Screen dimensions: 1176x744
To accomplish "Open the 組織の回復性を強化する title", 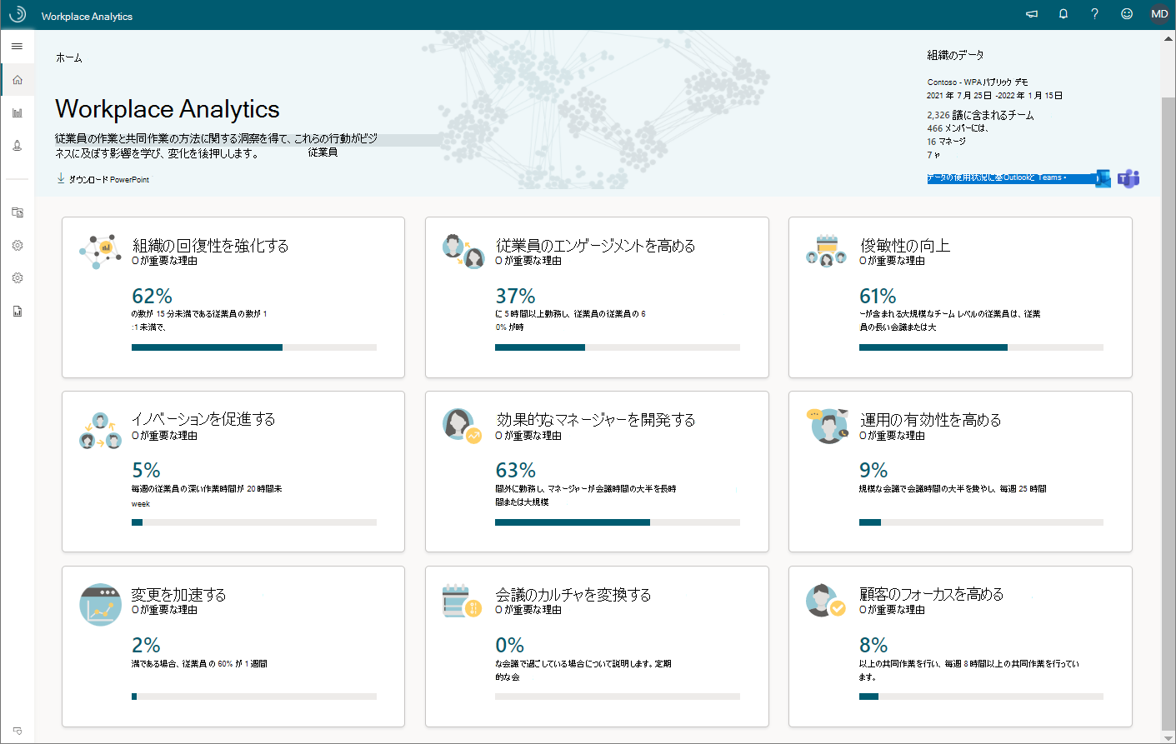I will (x=211, y=245).
